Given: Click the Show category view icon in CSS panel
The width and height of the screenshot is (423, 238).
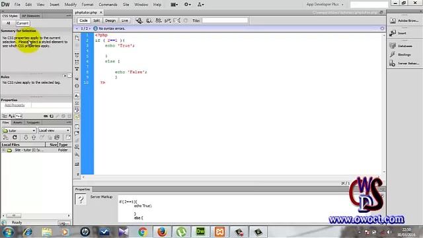Looking at the screenshot, I should (5, 116).
